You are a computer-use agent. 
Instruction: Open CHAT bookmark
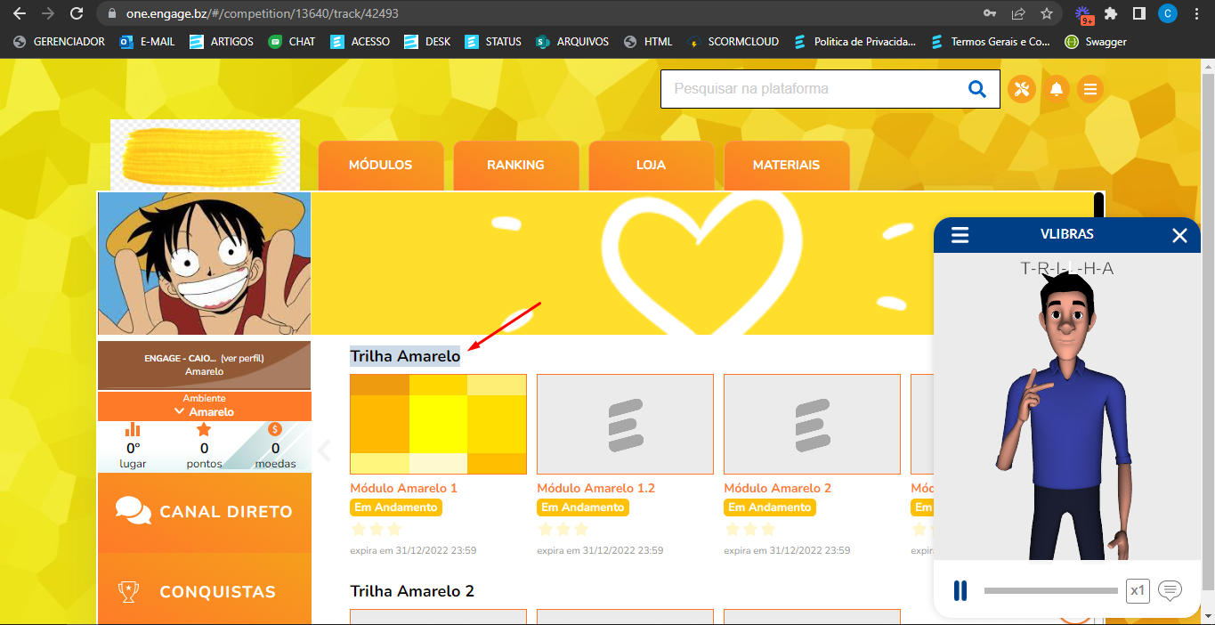point(292,42)
